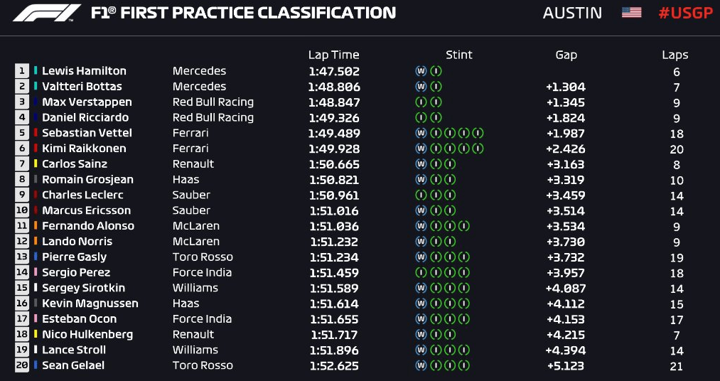
Task: Click the Stint column header
Action: click(x=458, y=55)
